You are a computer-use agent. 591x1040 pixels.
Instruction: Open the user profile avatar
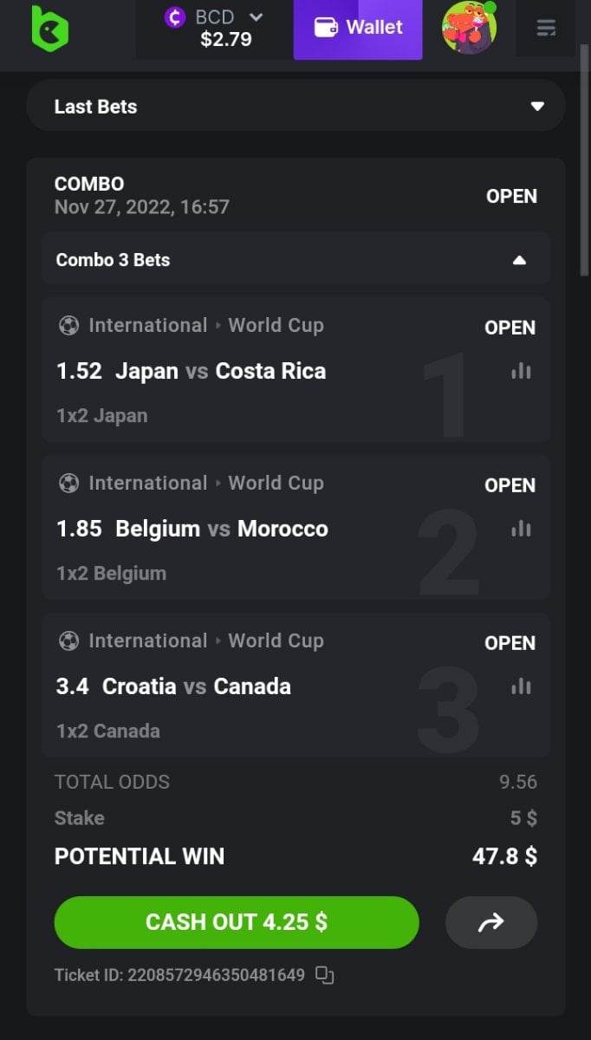pos(469,28)
